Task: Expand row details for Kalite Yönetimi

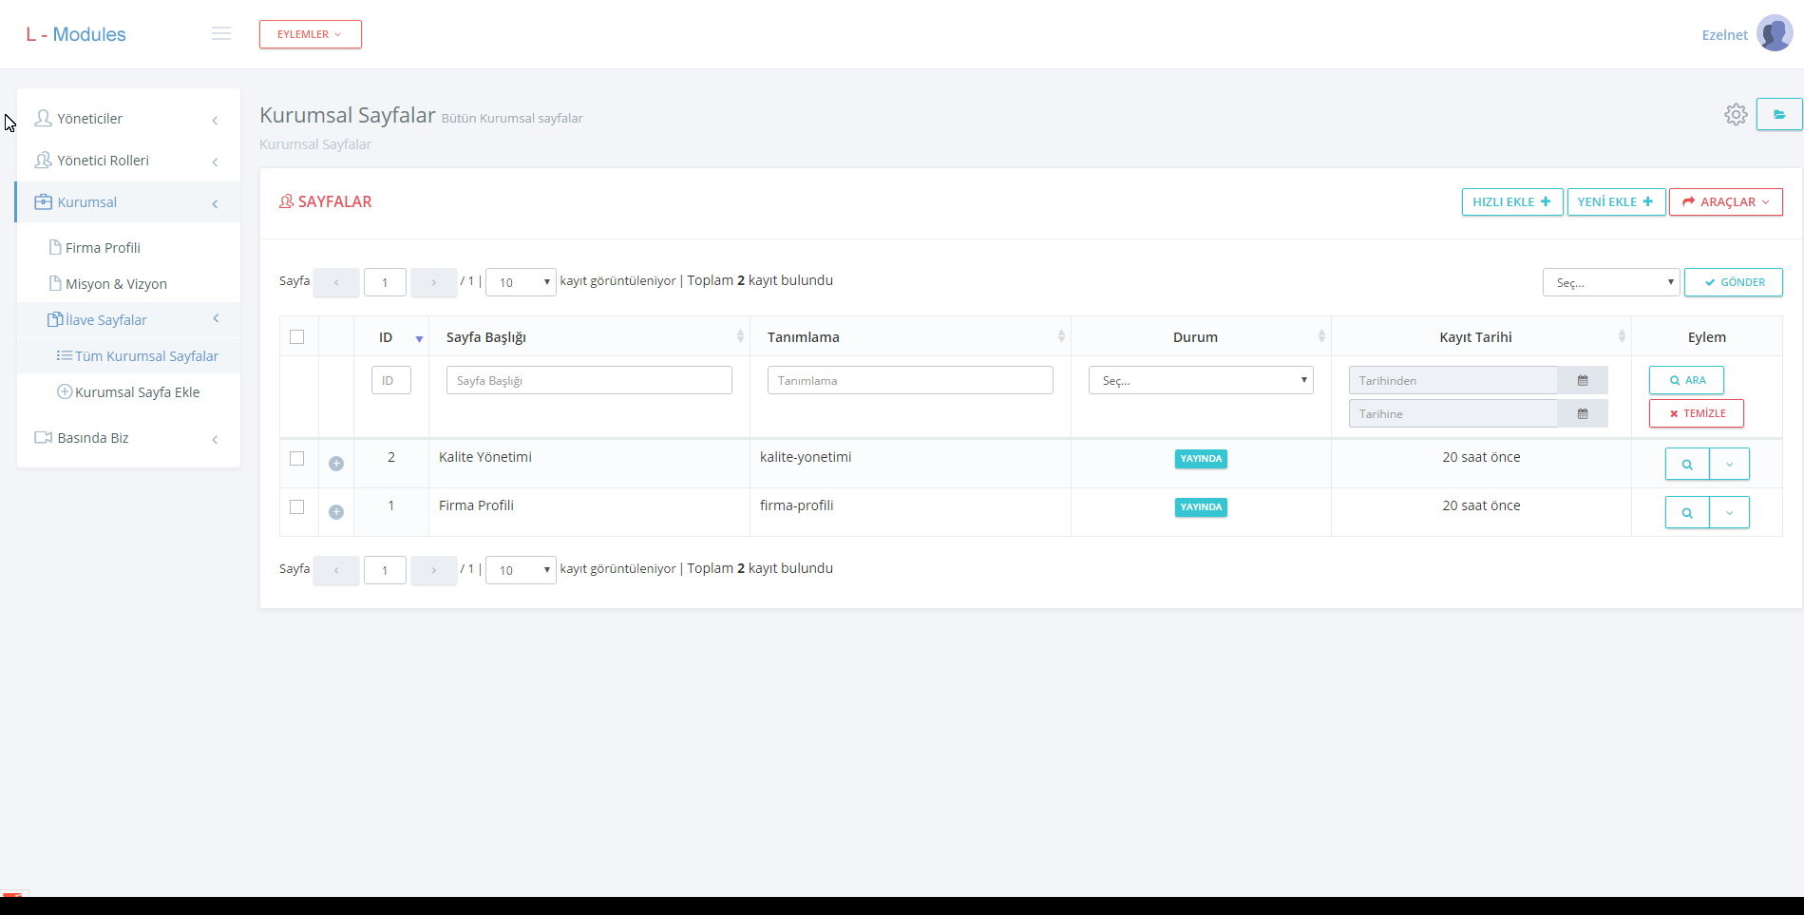Action: point(336,464)
